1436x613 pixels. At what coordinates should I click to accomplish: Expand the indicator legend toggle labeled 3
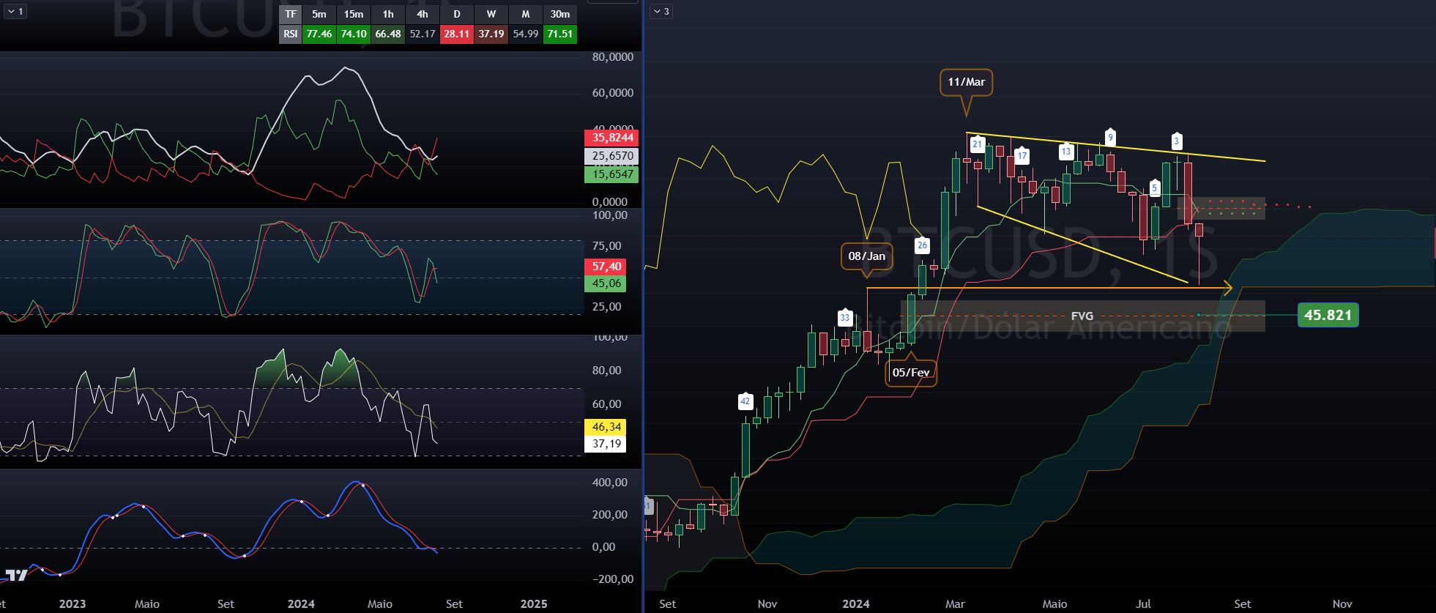661,12
